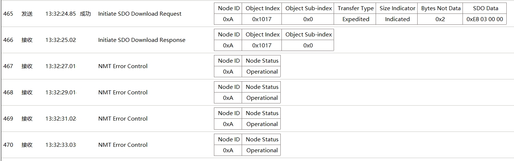
Task: Click the timestamp 13:32:24.85
Action: [61, 14]
